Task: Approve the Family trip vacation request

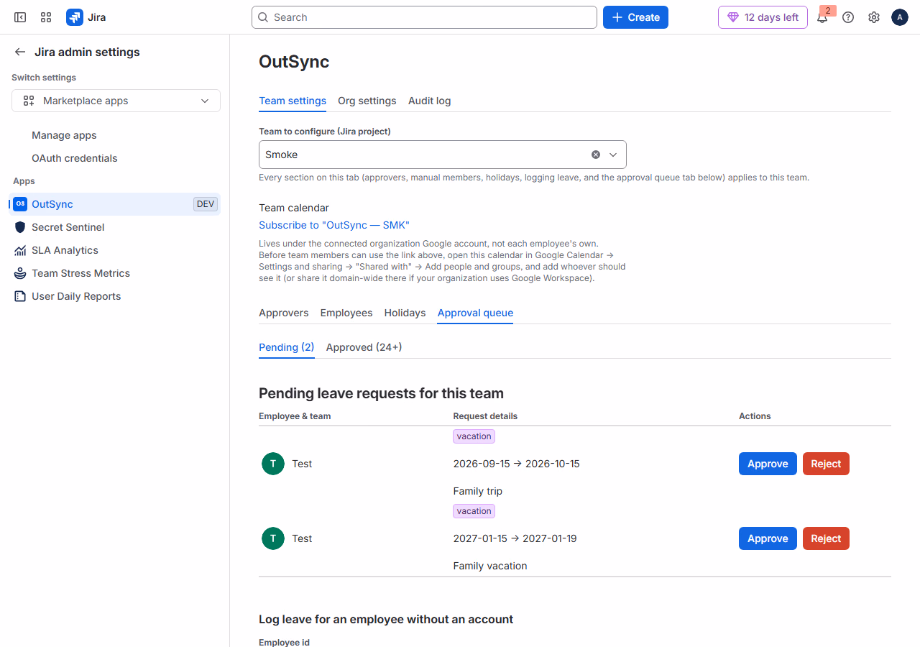Action: tap(768, 464)
